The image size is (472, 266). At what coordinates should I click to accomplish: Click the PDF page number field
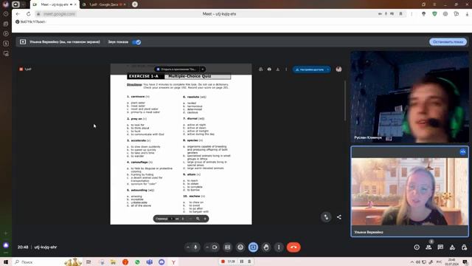(x=172, y=219)
